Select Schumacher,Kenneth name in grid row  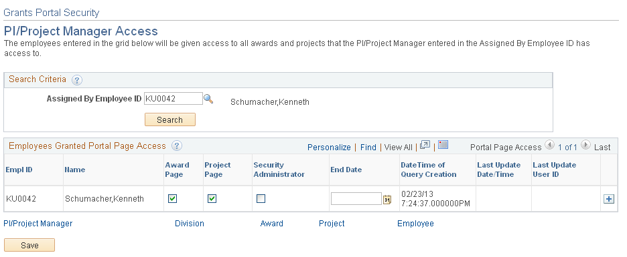pos(104,198)
